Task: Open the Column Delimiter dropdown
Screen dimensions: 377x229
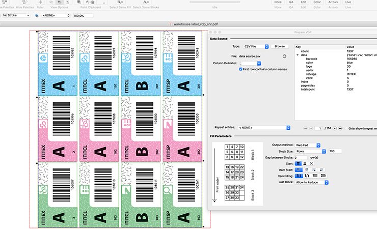Action: [250, 64]
